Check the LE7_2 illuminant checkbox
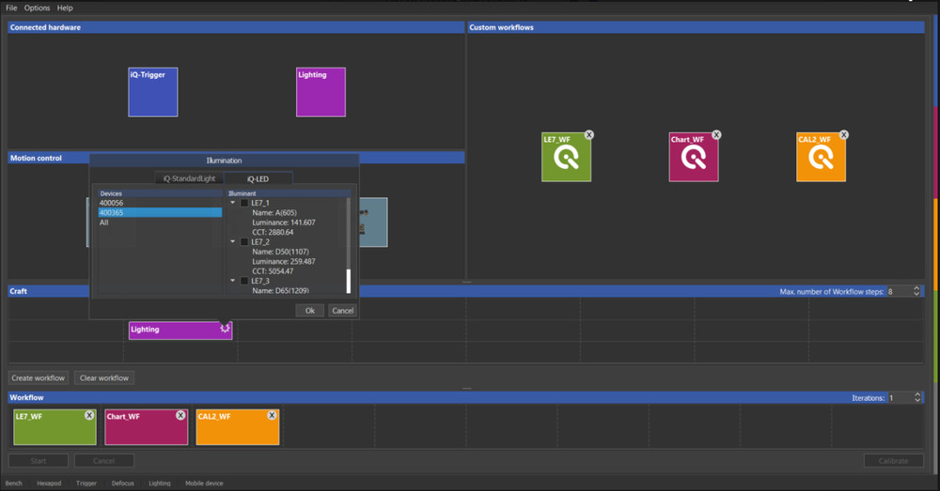The width and height of the screenshot is (940, 491). tap(244, 242)
